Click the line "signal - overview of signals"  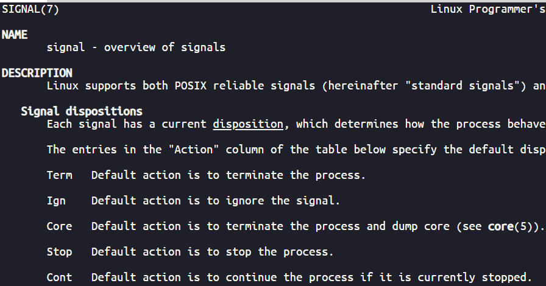coord(136,47)
